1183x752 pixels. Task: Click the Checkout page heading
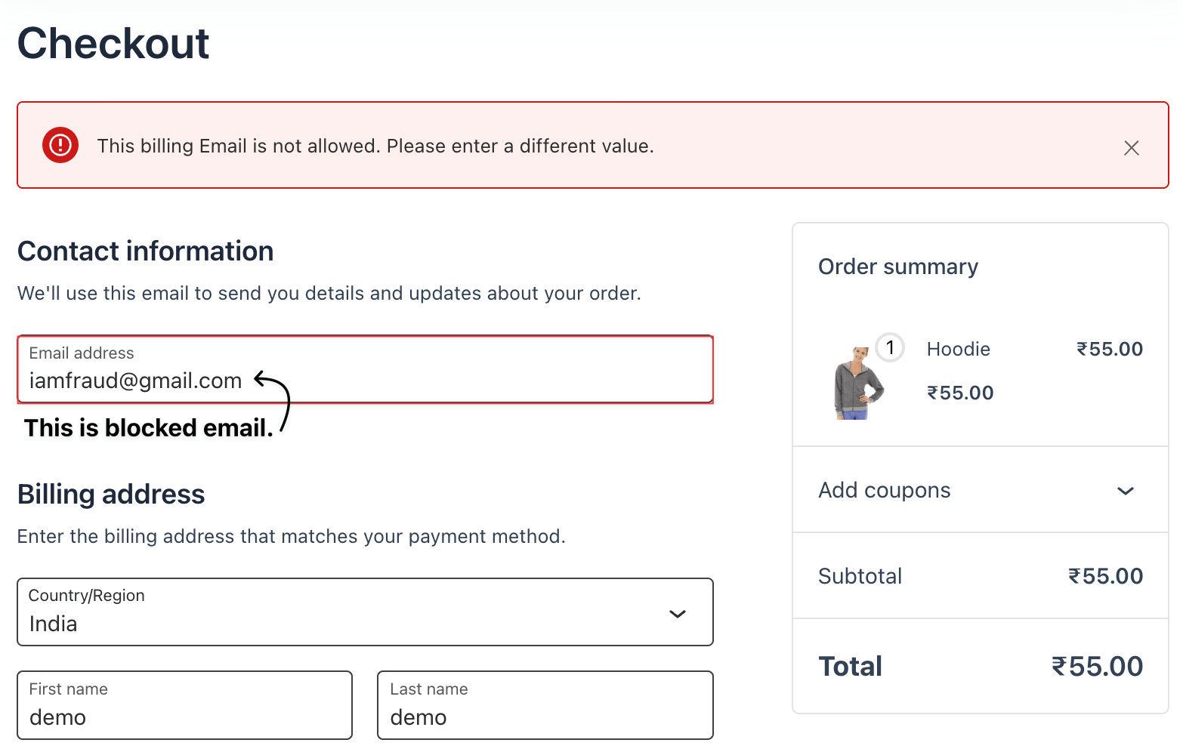click(113, 43)
